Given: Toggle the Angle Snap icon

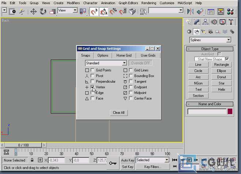Looking at the screenshot, I should point(103,12).
